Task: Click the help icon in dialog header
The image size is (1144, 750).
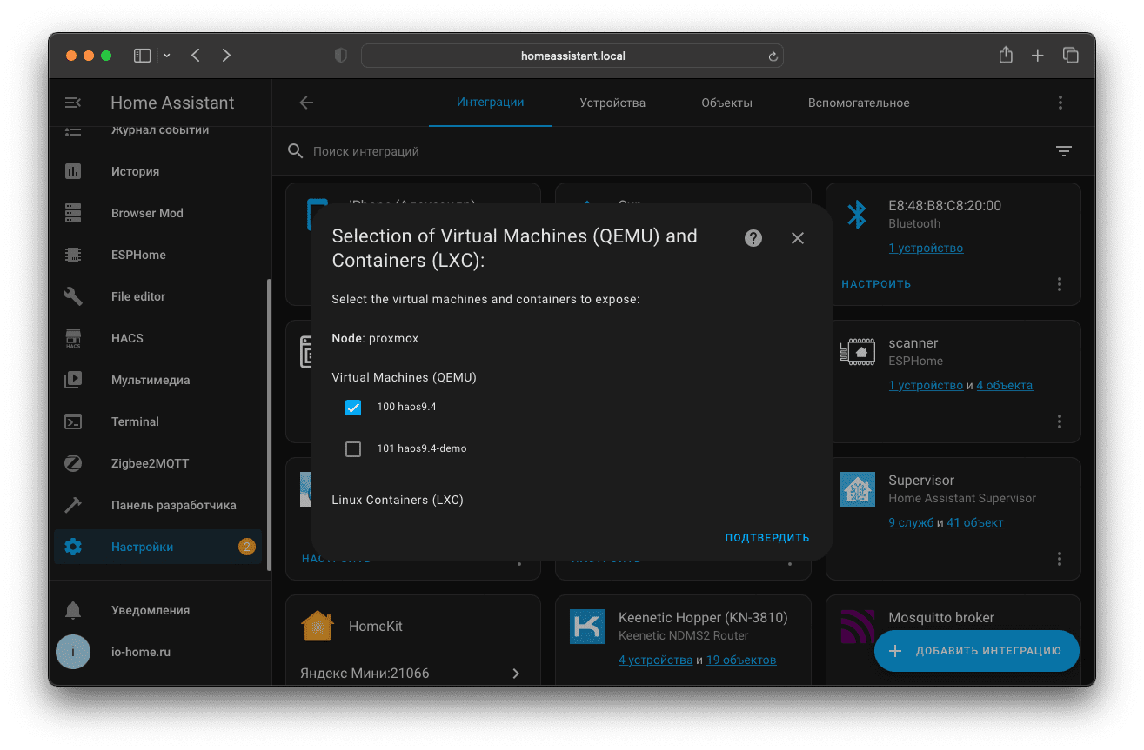Action: coord(753,238)
